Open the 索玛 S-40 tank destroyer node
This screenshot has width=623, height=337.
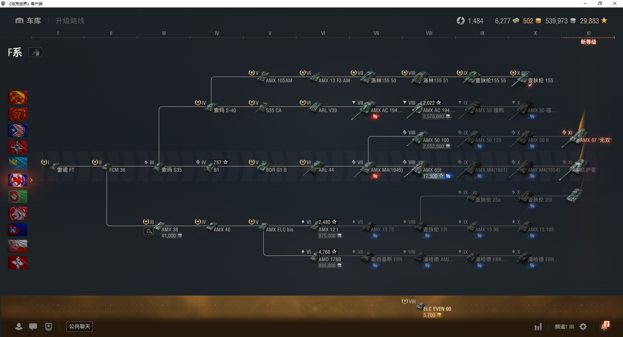(216, 108)
